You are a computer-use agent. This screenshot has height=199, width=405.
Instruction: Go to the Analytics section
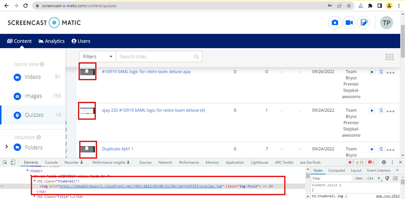click(51, 41)
